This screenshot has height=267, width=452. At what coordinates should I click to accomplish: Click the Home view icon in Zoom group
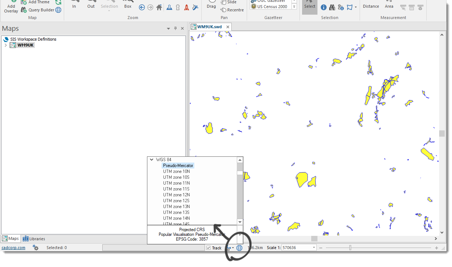(159, 7)
